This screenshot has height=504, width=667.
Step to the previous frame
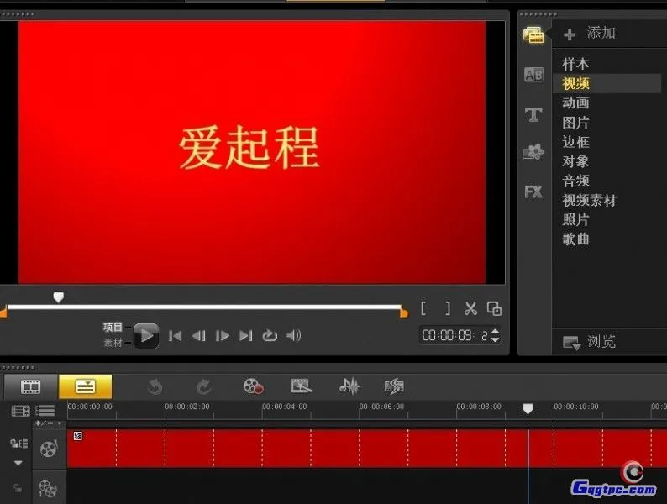point(198,336)
